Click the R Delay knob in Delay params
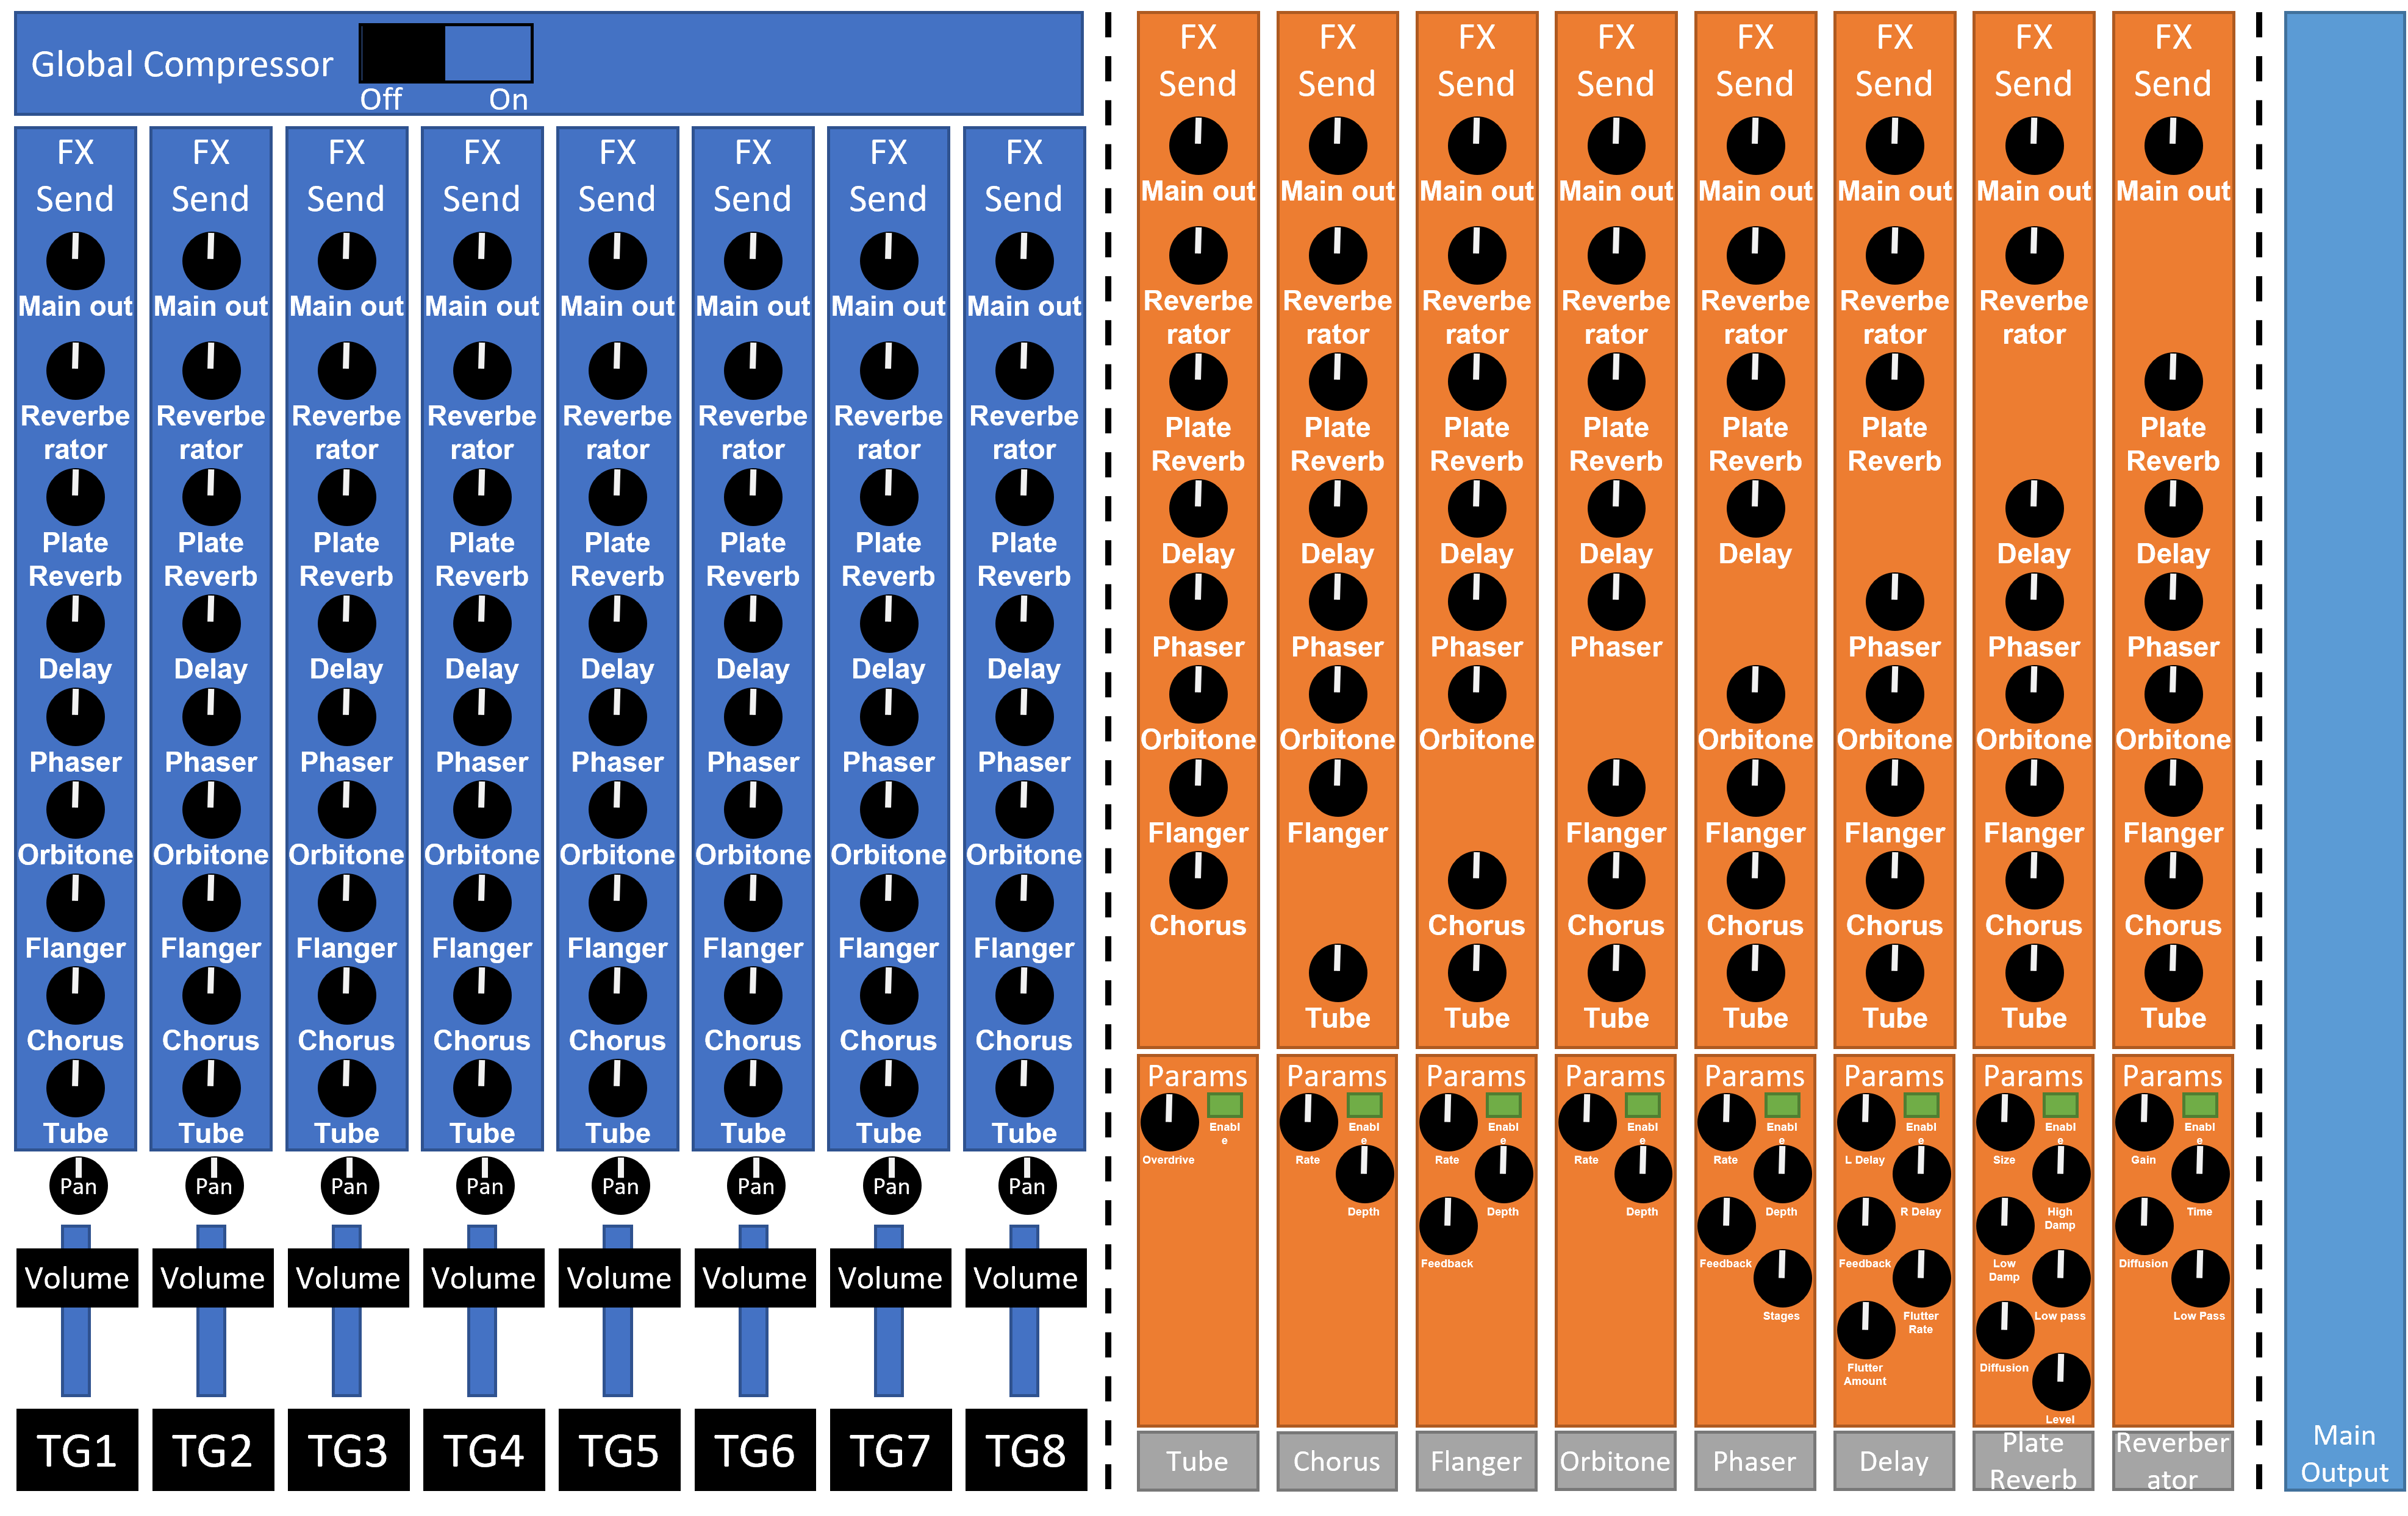 point(1921,1173)
